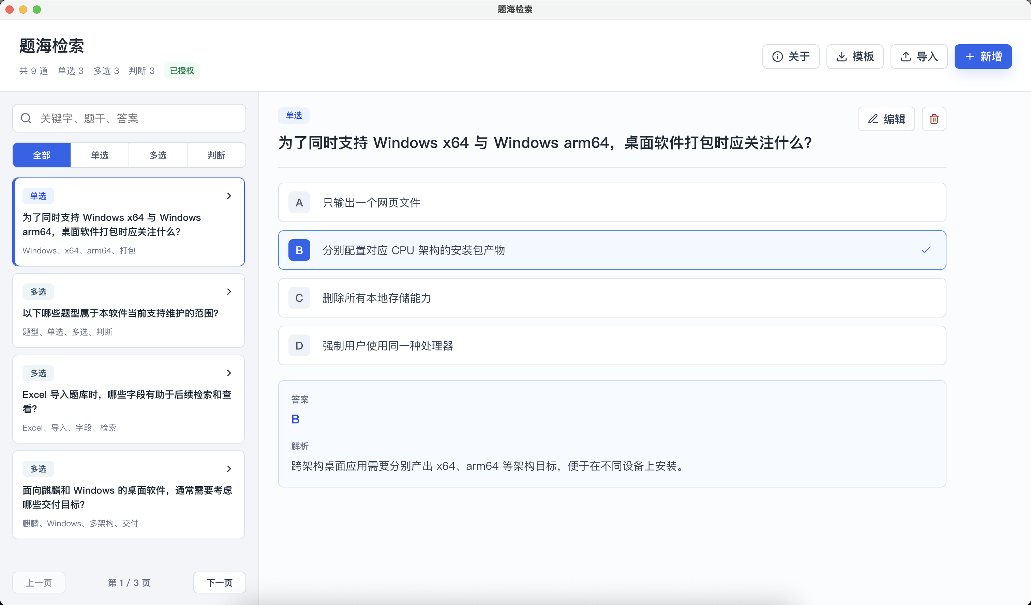1031x605 pixels.
Task: Click the 已授权 license badge
Action: point(182,71)
